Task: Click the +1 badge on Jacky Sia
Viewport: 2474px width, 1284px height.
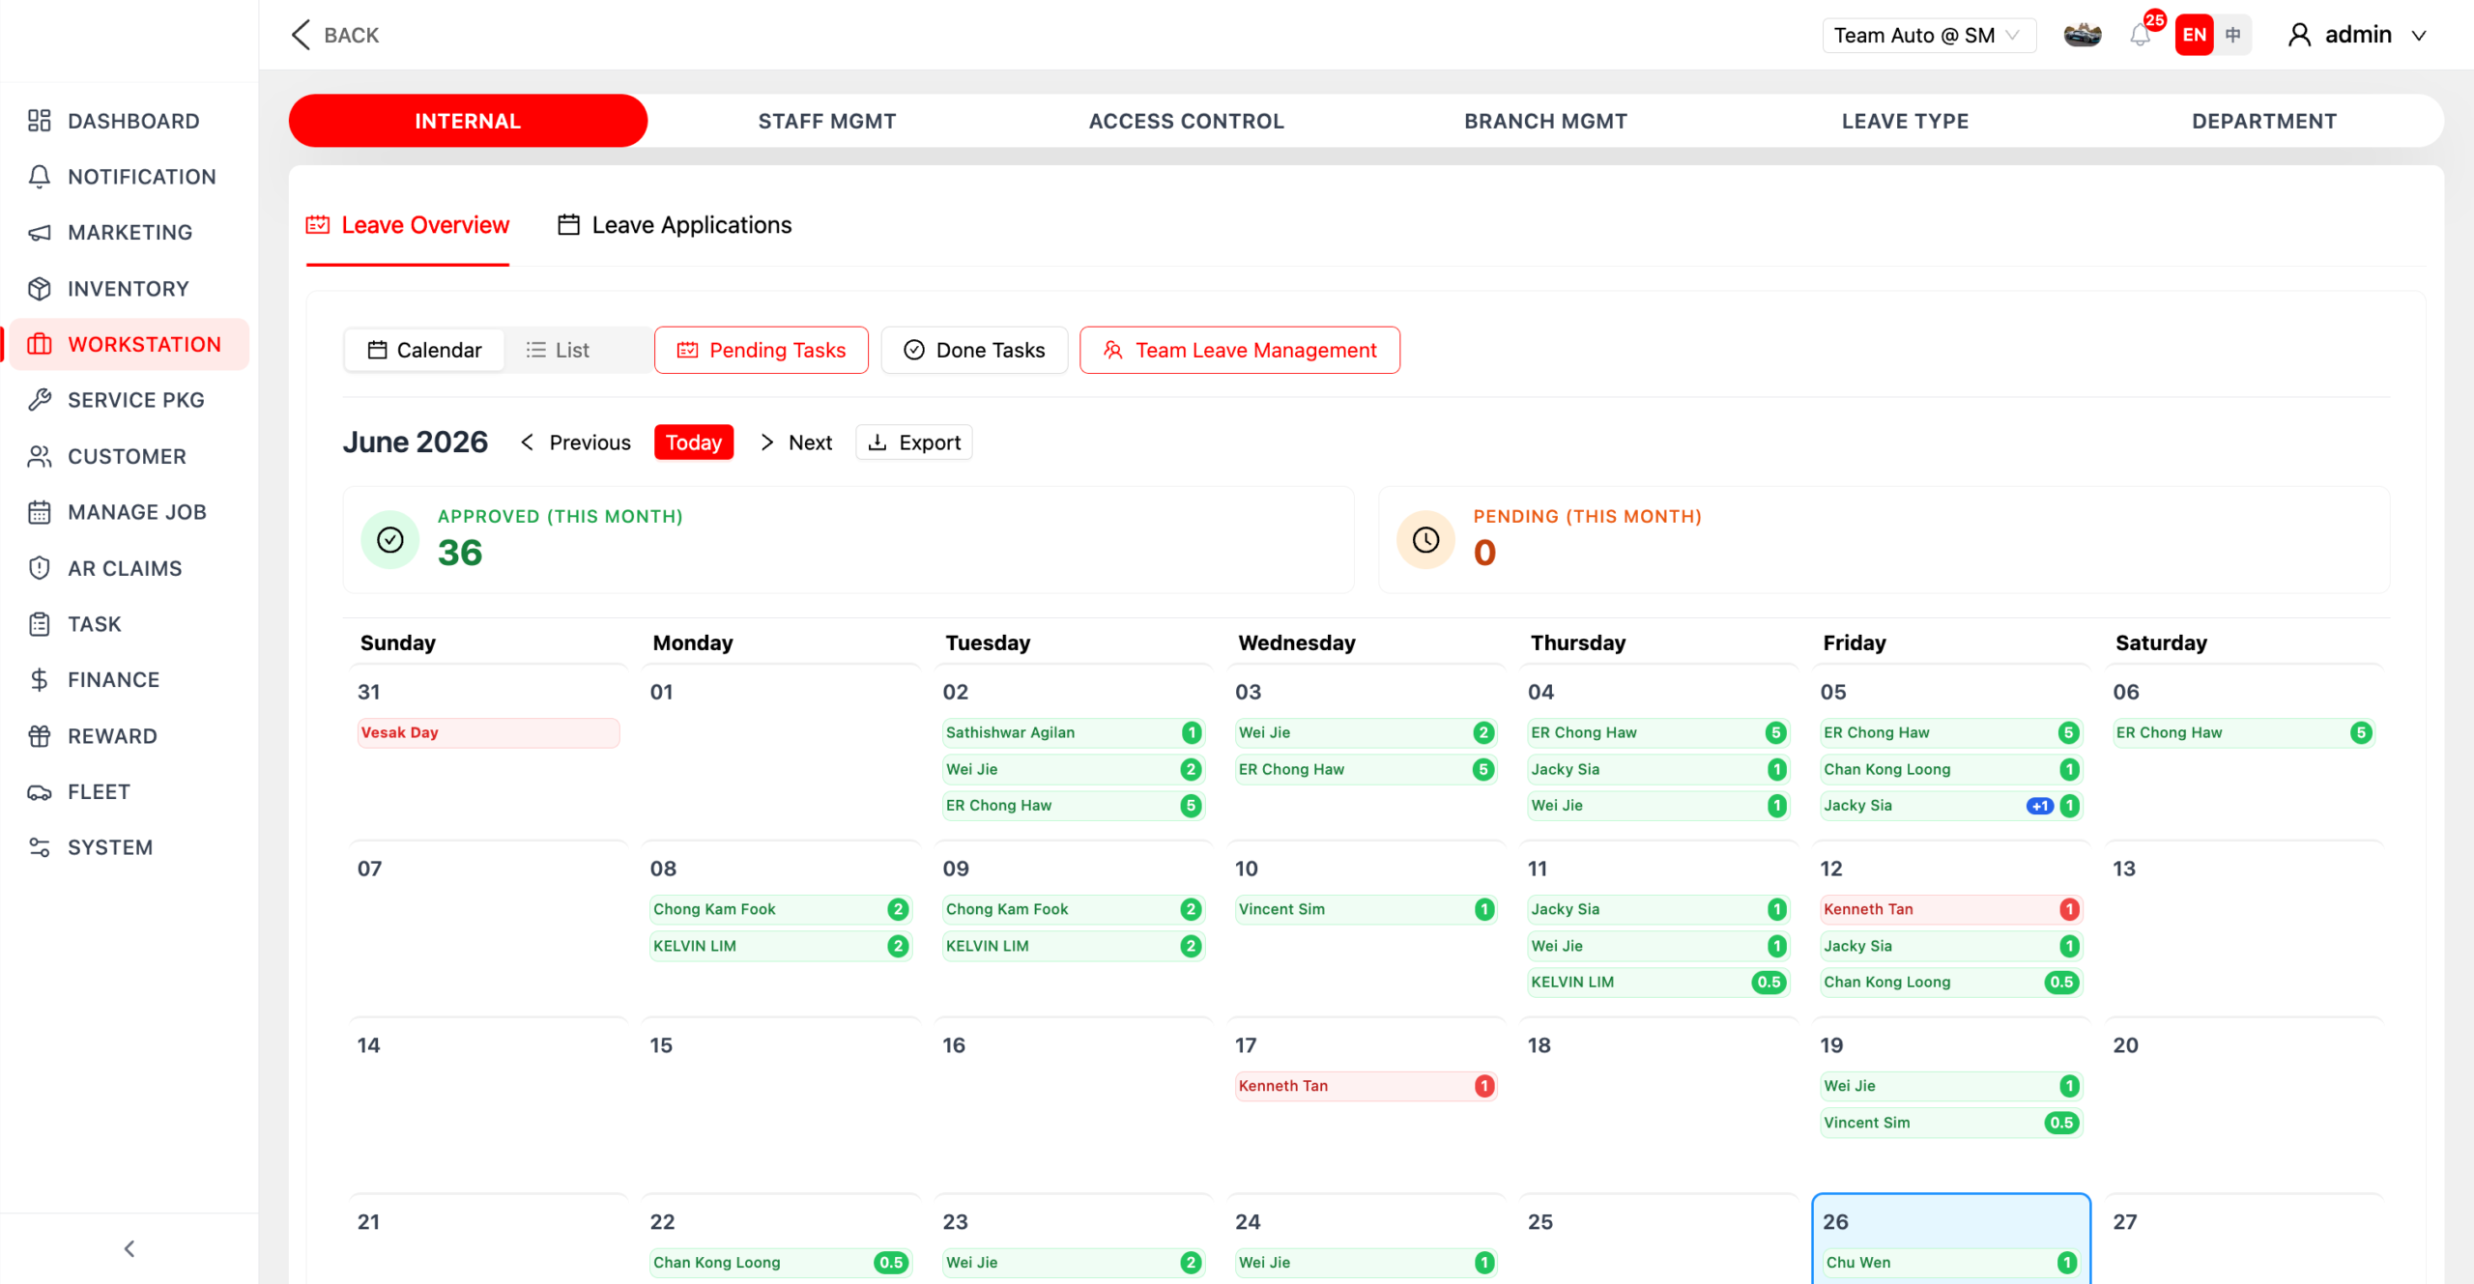Action: click(2040, 806)
